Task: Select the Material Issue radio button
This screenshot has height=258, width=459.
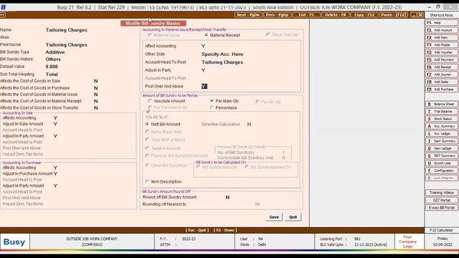Action: [x=150, y=35]
